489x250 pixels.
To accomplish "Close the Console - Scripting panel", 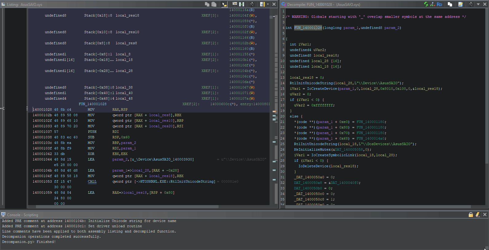I will click(485, 215).
